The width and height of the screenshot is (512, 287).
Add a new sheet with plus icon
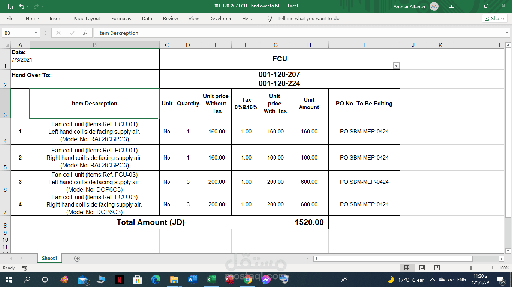pyautogui.click(x=77, y=259)
